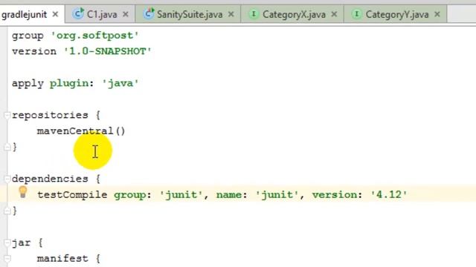Click the testCompile keyword
The image size is (476, 267).
point(72,194)
